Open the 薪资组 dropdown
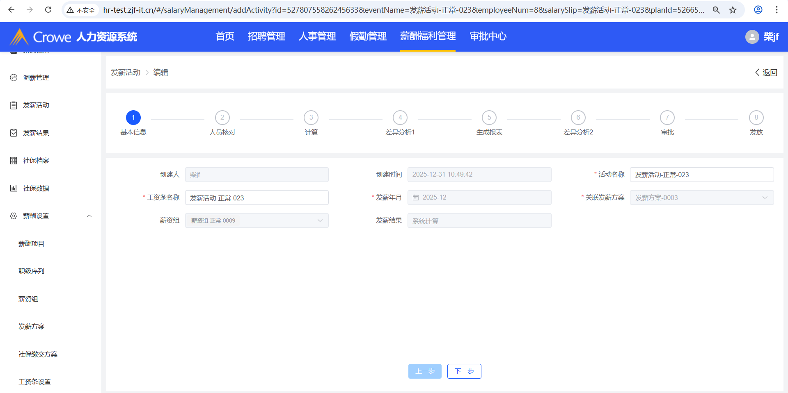 click(x=257, y=220)
